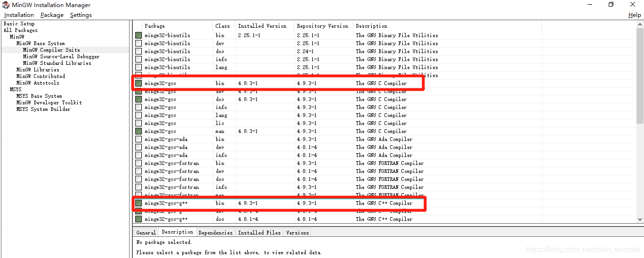Select MSYS Base System category
The image size is (644, 258).
pyautogui.click(x=39, y=96)
